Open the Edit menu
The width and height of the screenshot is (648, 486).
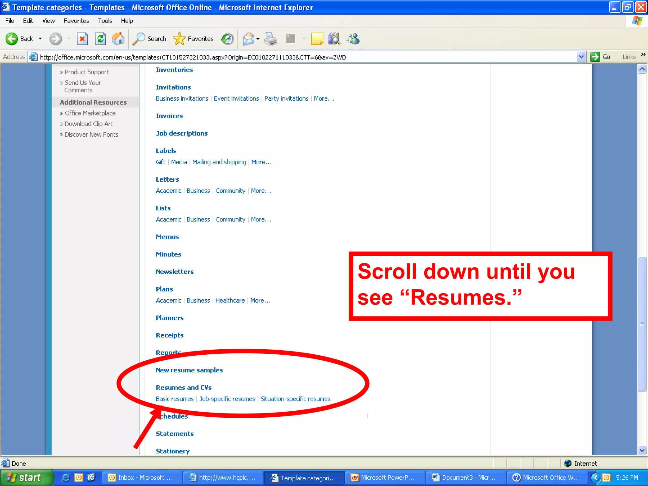tap(28, 21)
